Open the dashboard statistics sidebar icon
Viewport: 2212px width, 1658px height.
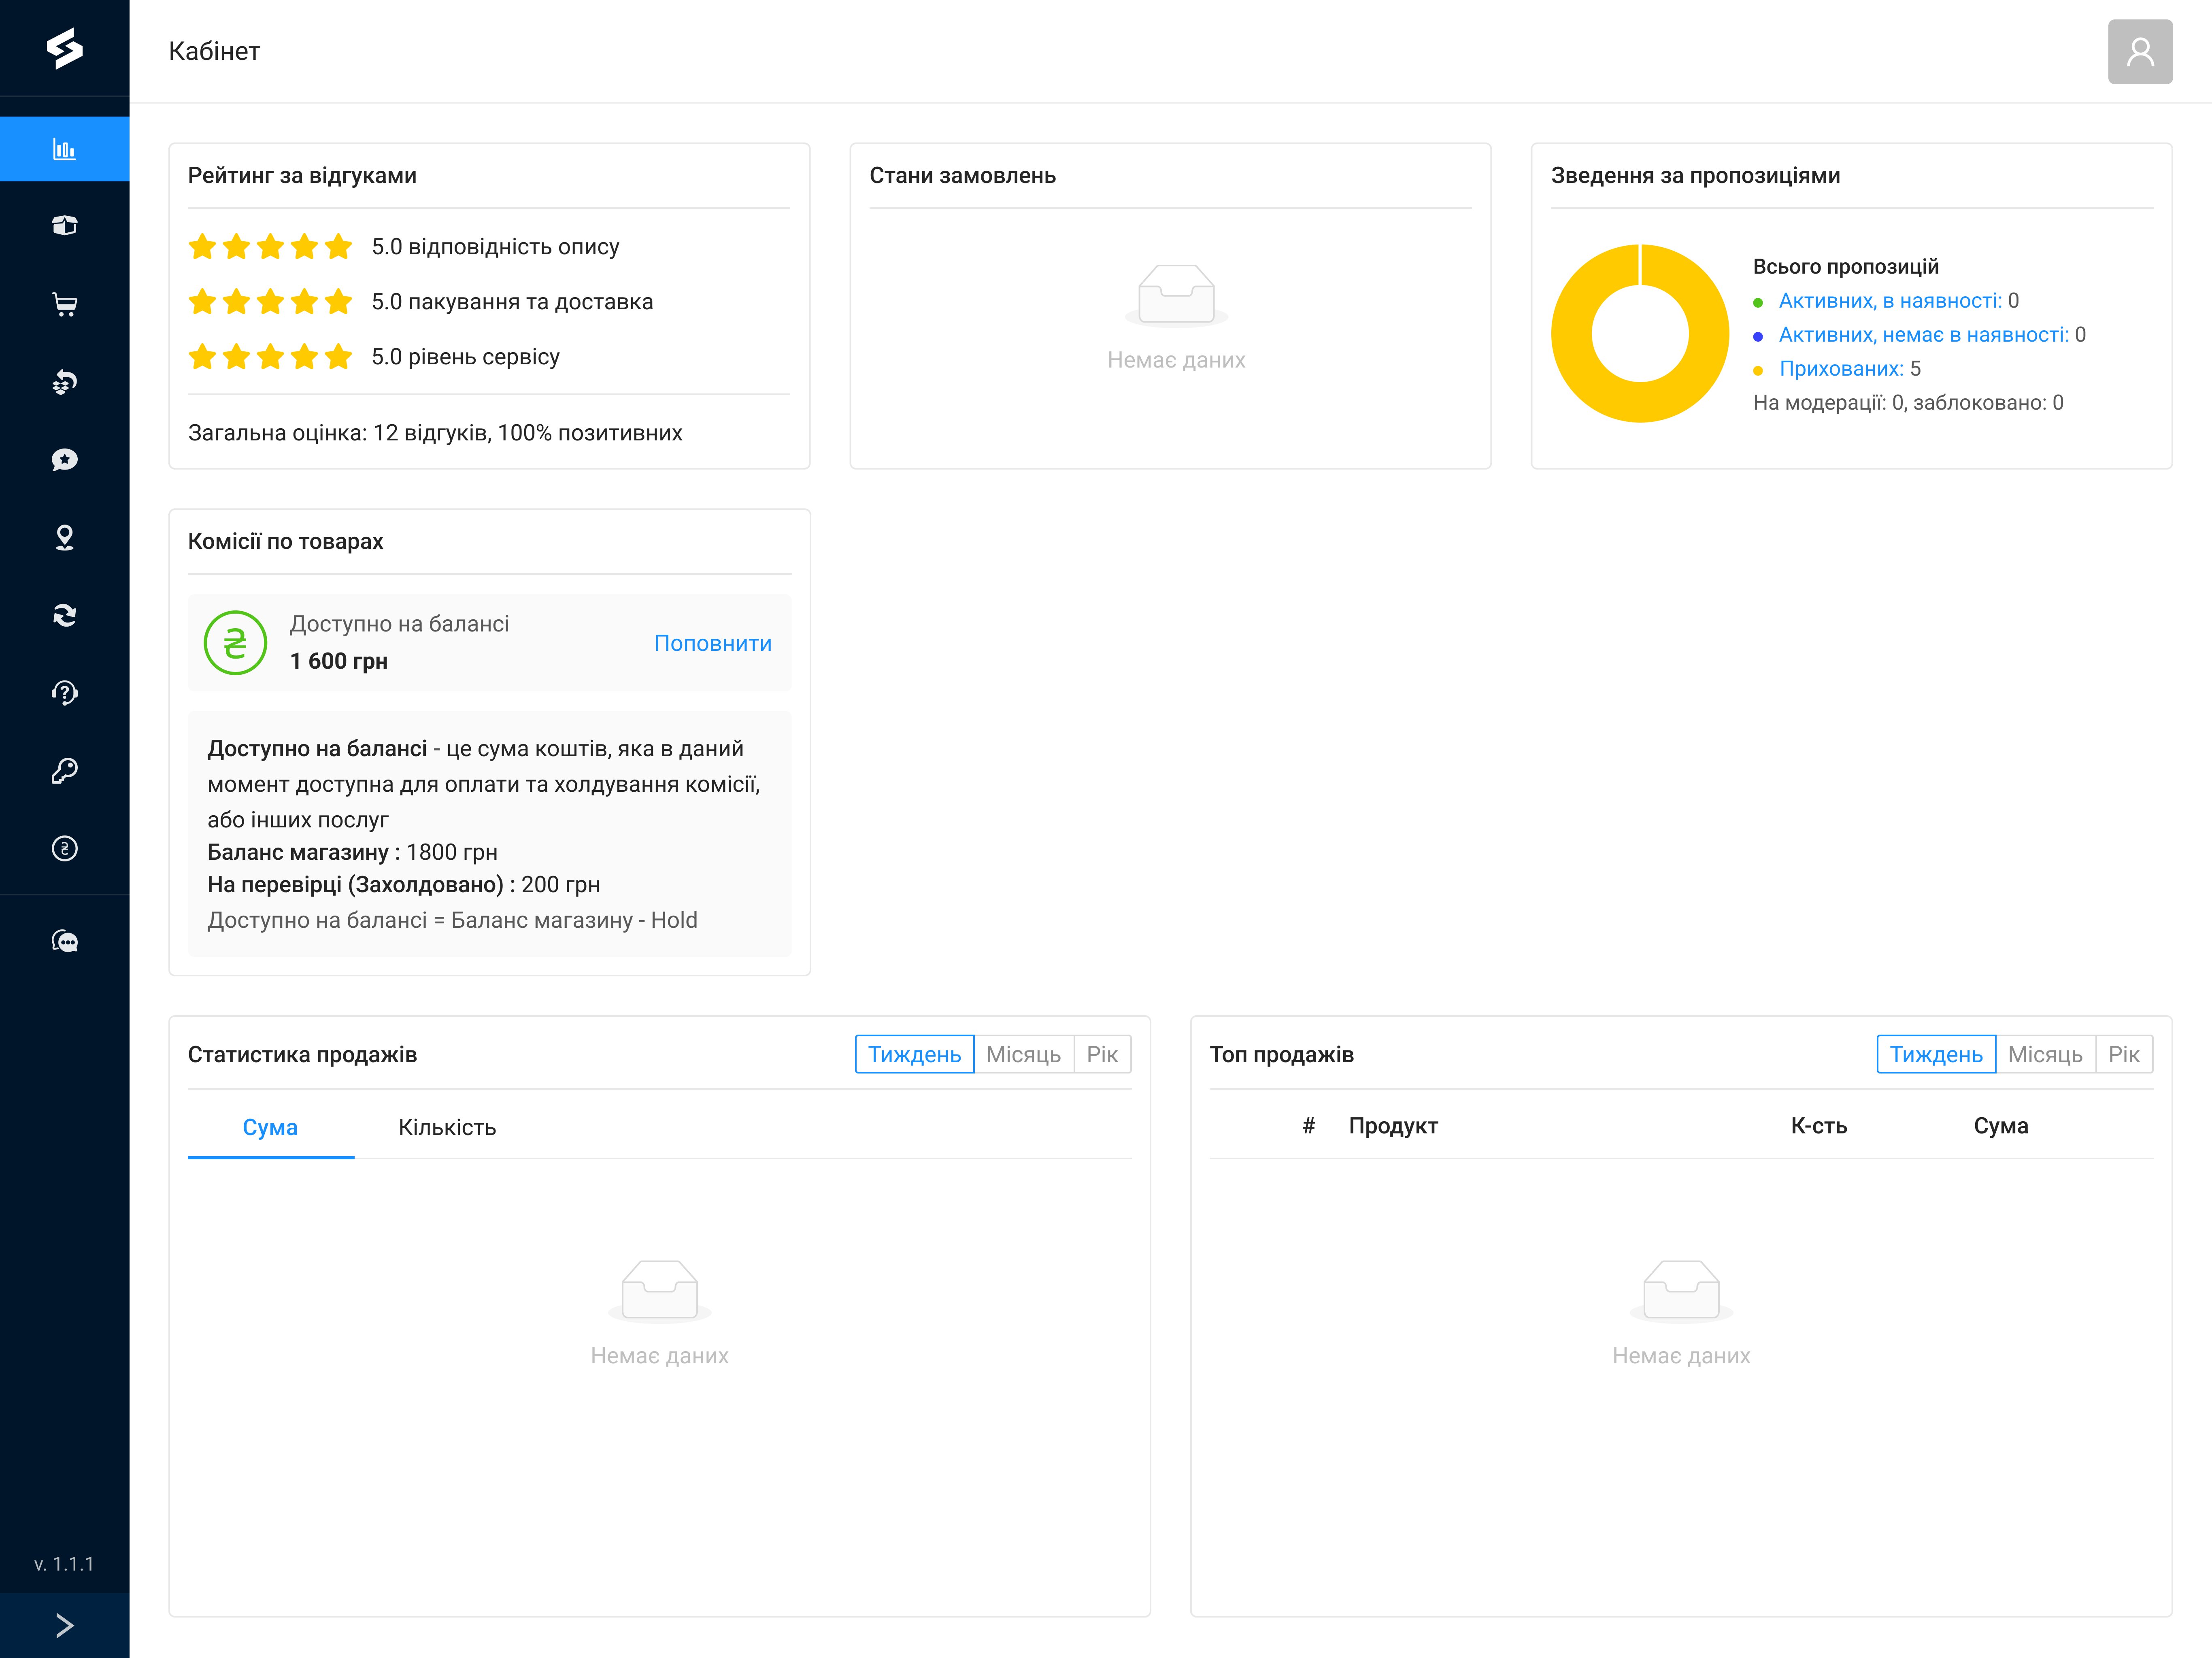click(64, 149)
